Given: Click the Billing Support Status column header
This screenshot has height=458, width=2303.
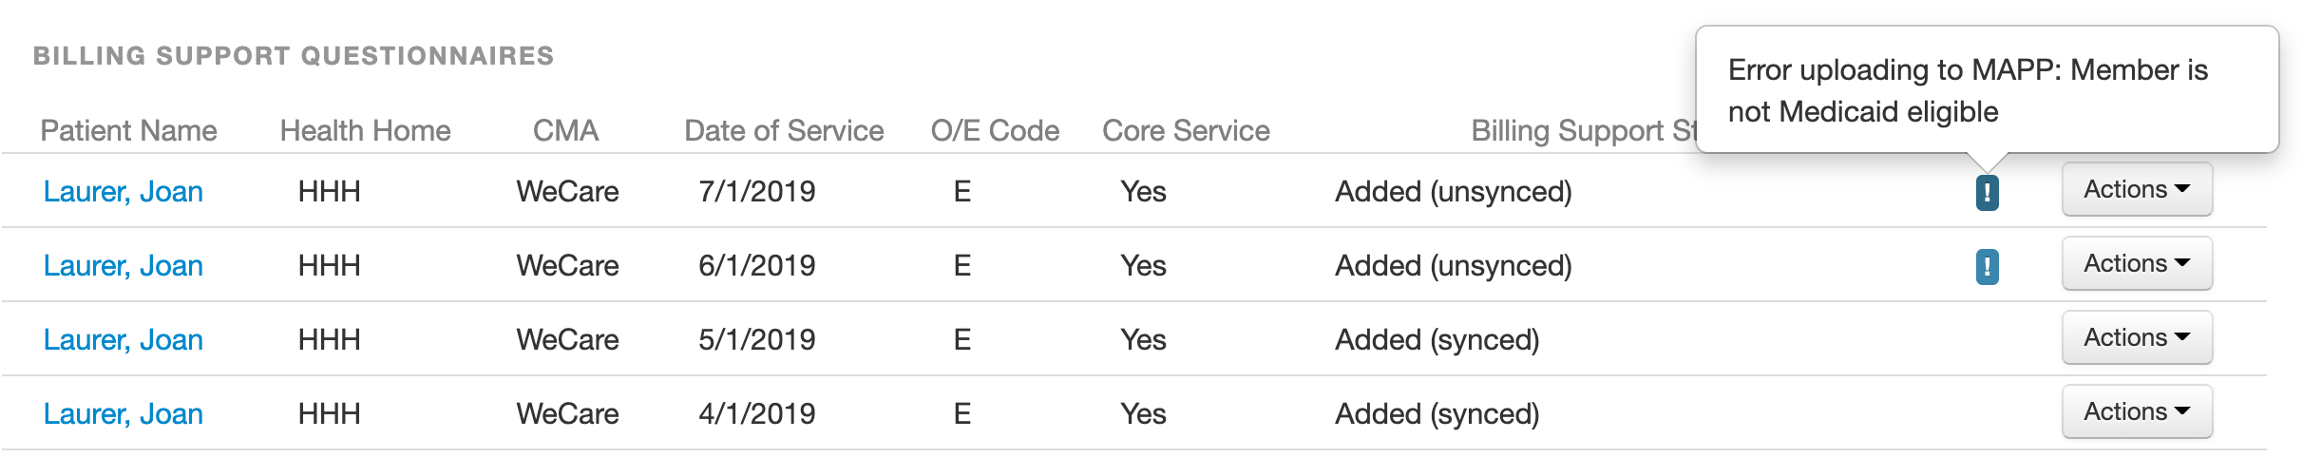Looking at the screenshot, I should [1584, 130].
